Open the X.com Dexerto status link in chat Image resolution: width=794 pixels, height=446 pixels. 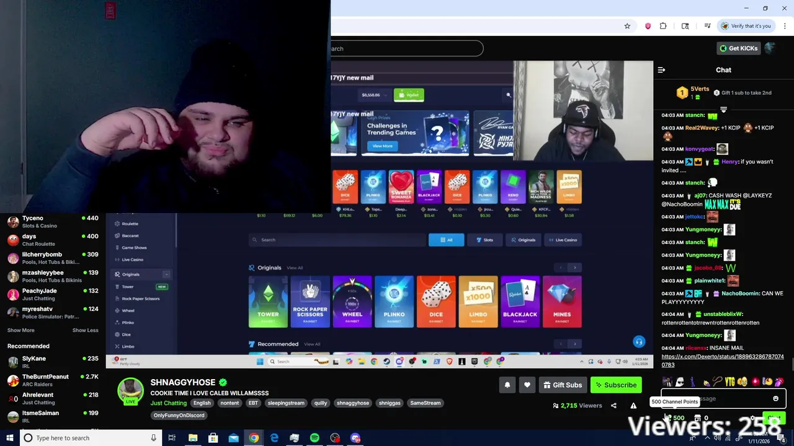click(723, 361)
